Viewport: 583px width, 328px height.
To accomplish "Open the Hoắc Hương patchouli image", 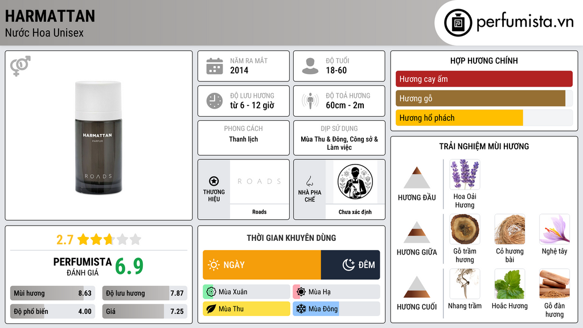I will click(x=510, y=284).
